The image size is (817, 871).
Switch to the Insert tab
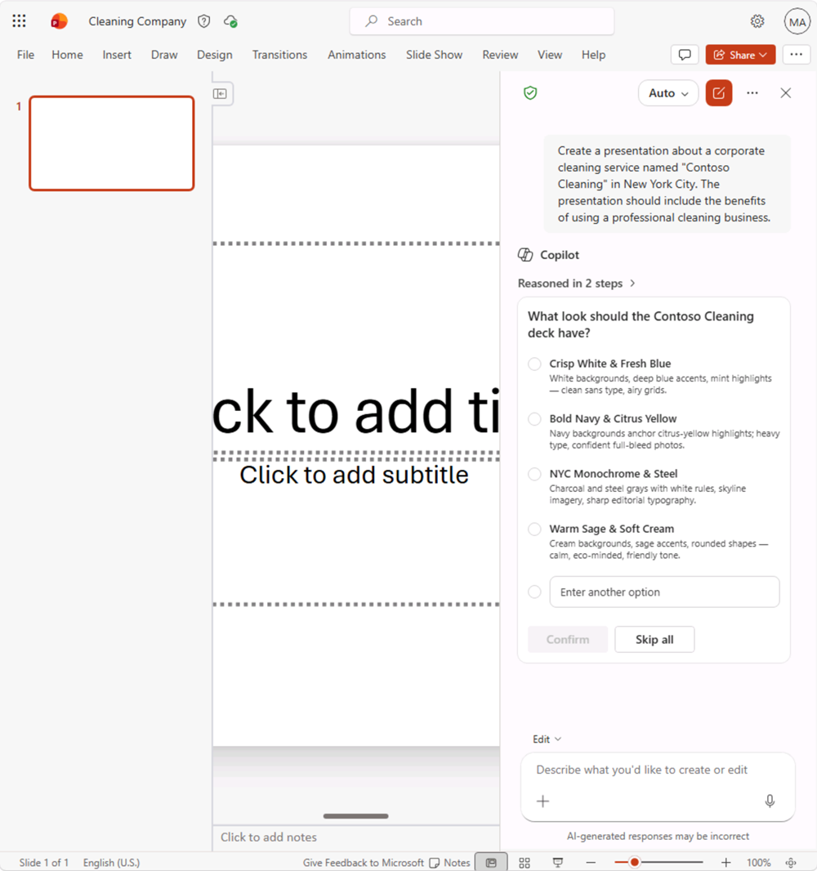[117, 55]
